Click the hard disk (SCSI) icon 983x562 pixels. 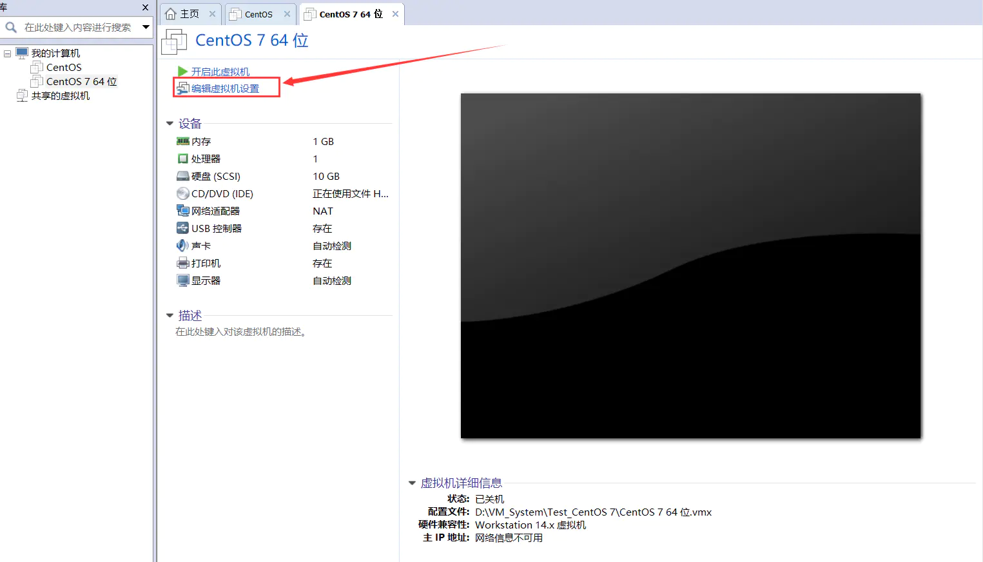[183, 176]
